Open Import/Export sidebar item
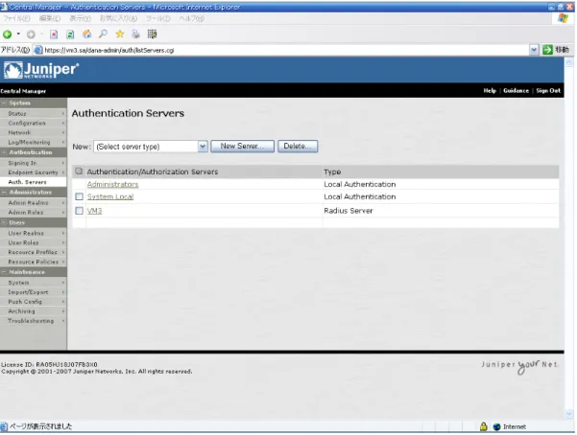 33,292
